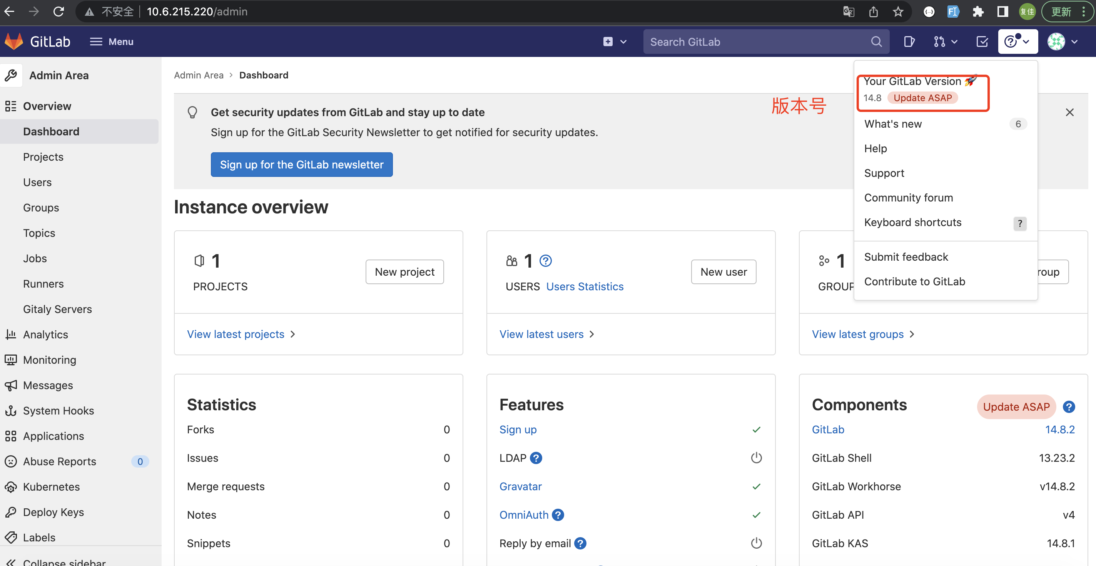
Task: Click the users count help icon
Action: (x=545, y=261)
